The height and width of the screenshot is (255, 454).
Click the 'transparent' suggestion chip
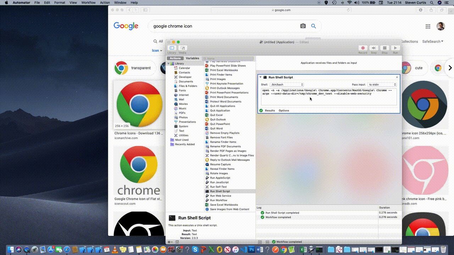coord(135,68)
